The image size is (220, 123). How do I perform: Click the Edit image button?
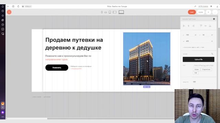196,73
